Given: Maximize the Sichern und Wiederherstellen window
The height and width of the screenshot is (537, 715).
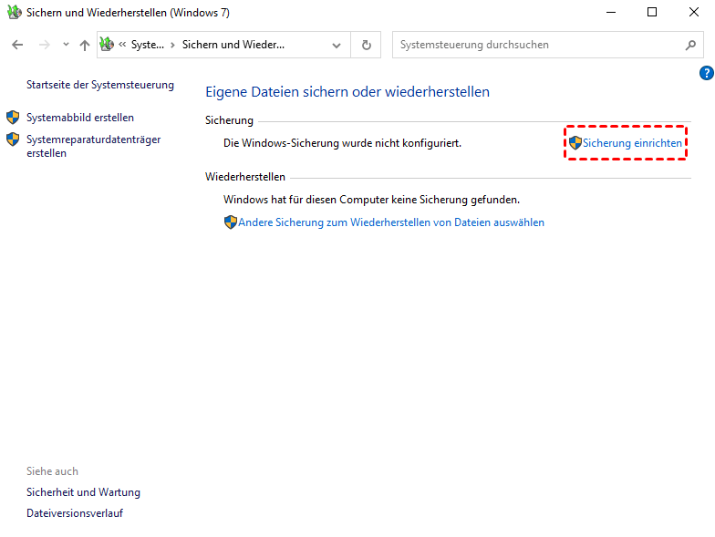Looking at the screenshot, I should coord(652,13).
